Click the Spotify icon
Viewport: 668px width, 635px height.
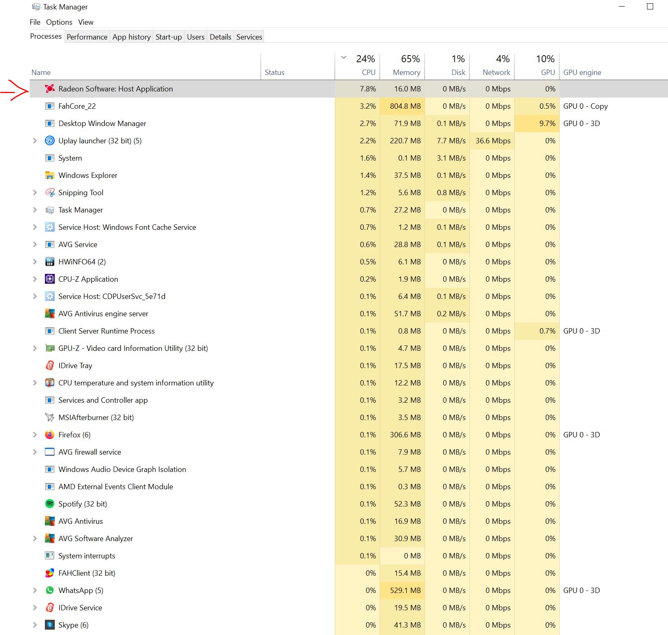click(50, 504)
